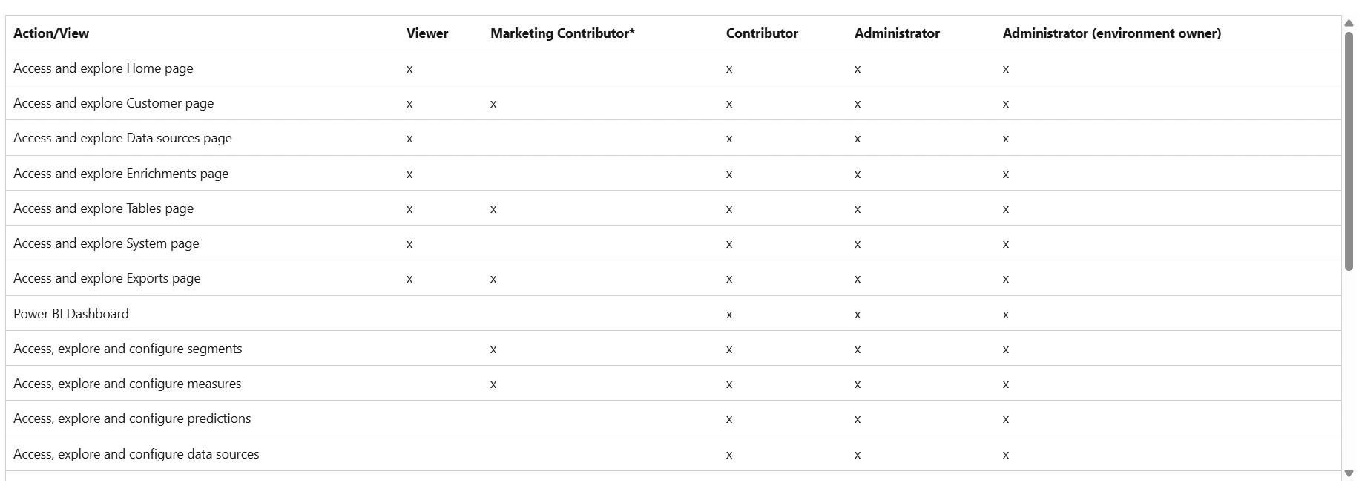Click Marketing Contributor x for Tables page
1359x483 pixels.
point(493,209)
